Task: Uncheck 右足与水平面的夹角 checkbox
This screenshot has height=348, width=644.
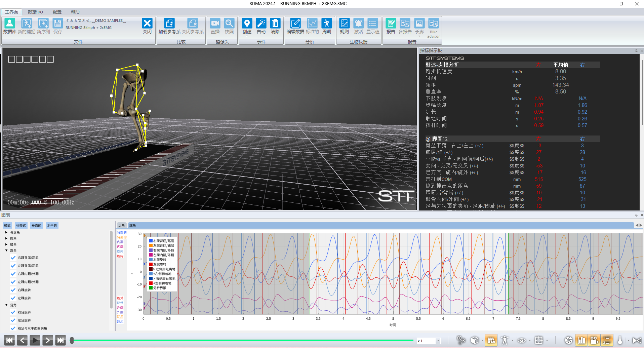Action: pyautogui.click(x=13, y=328)
